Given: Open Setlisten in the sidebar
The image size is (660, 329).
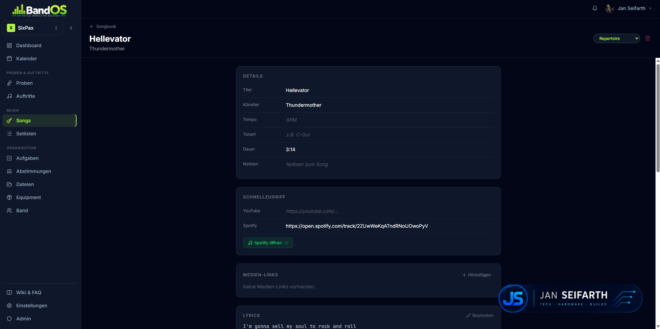Looking at the screenshot, I should point(39,134).
